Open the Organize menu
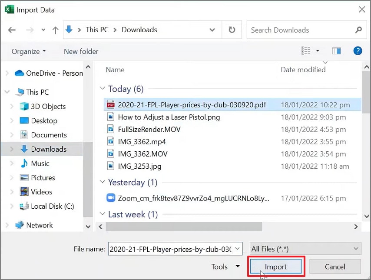Image resolution: width=371 pixels, height=280 pixels. [28, 51]
